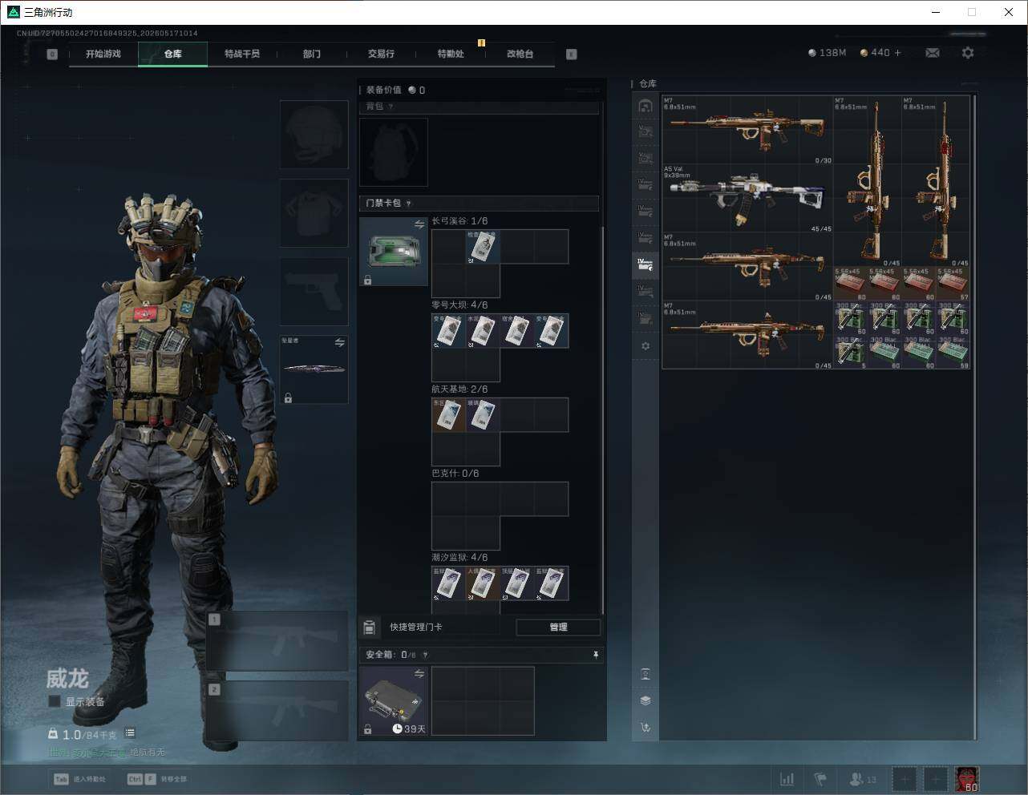Click the auto-sort warehouse icon

(646, 728)
